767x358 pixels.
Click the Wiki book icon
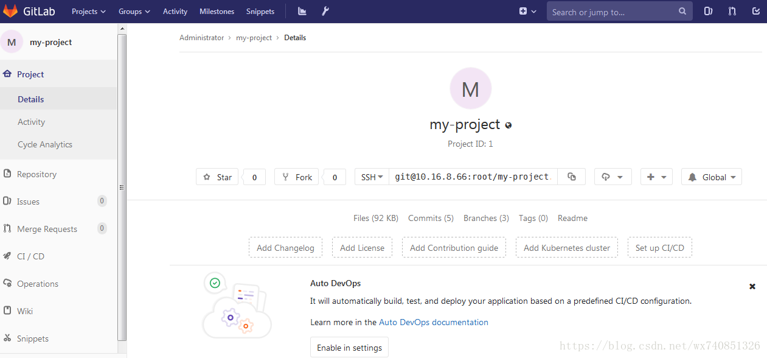click(7, 311)
